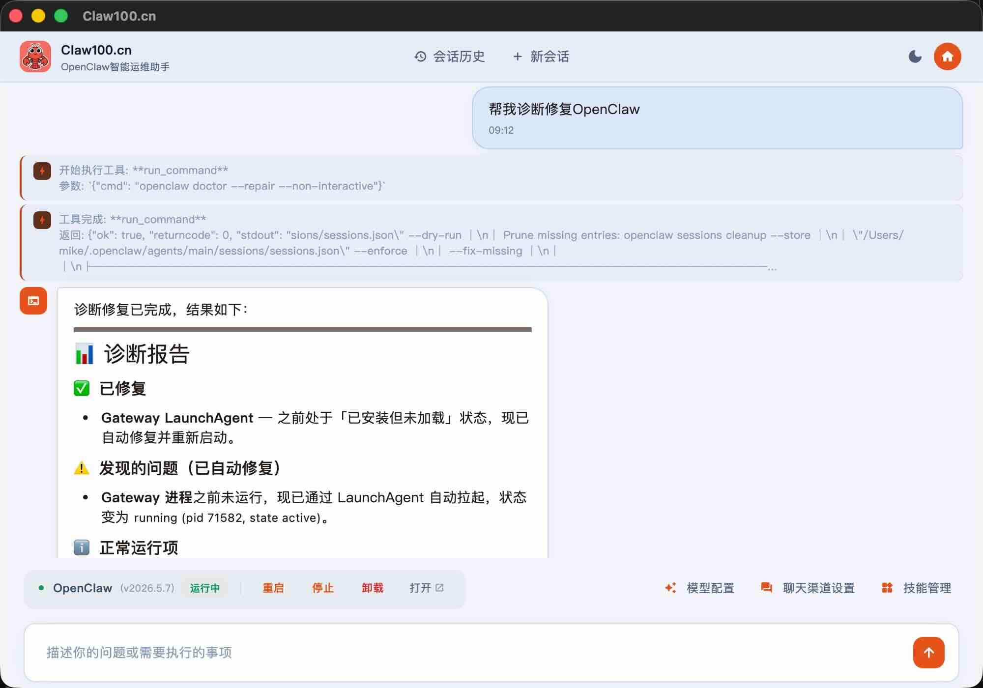Start a 新会话 new session
The width and height of the screenshot is (983, 688).
(541, 57)
